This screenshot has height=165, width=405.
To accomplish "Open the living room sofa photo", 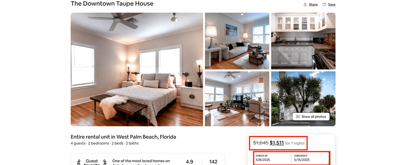I will [x=237, y=41].
